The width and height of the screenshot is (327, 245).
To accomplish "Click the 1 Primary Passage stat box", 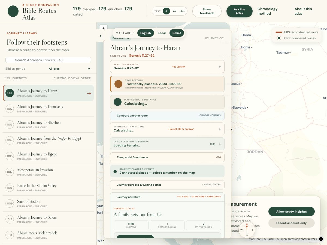I will [x=167, y=225].
